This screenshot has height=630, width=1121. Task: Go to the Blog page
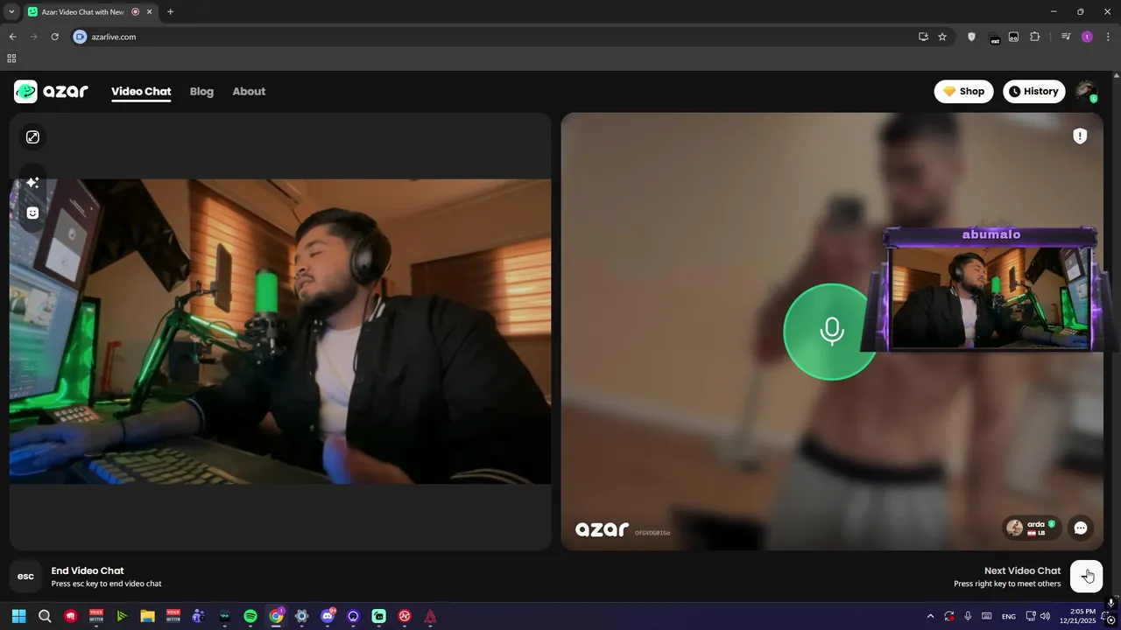click(x=201, y=91)
